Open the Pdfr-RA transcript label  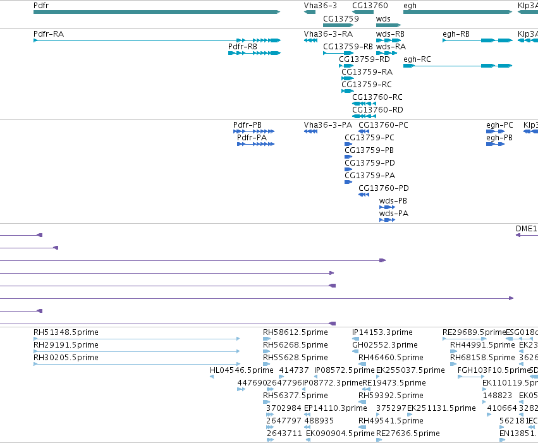(x=49, y=34)
